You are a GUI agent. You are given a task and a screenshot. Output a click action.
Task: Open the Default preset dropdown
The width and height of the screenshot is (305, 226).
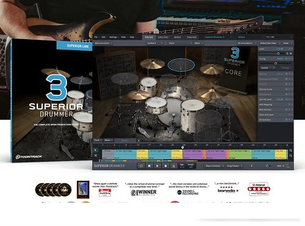coord(251,37)
